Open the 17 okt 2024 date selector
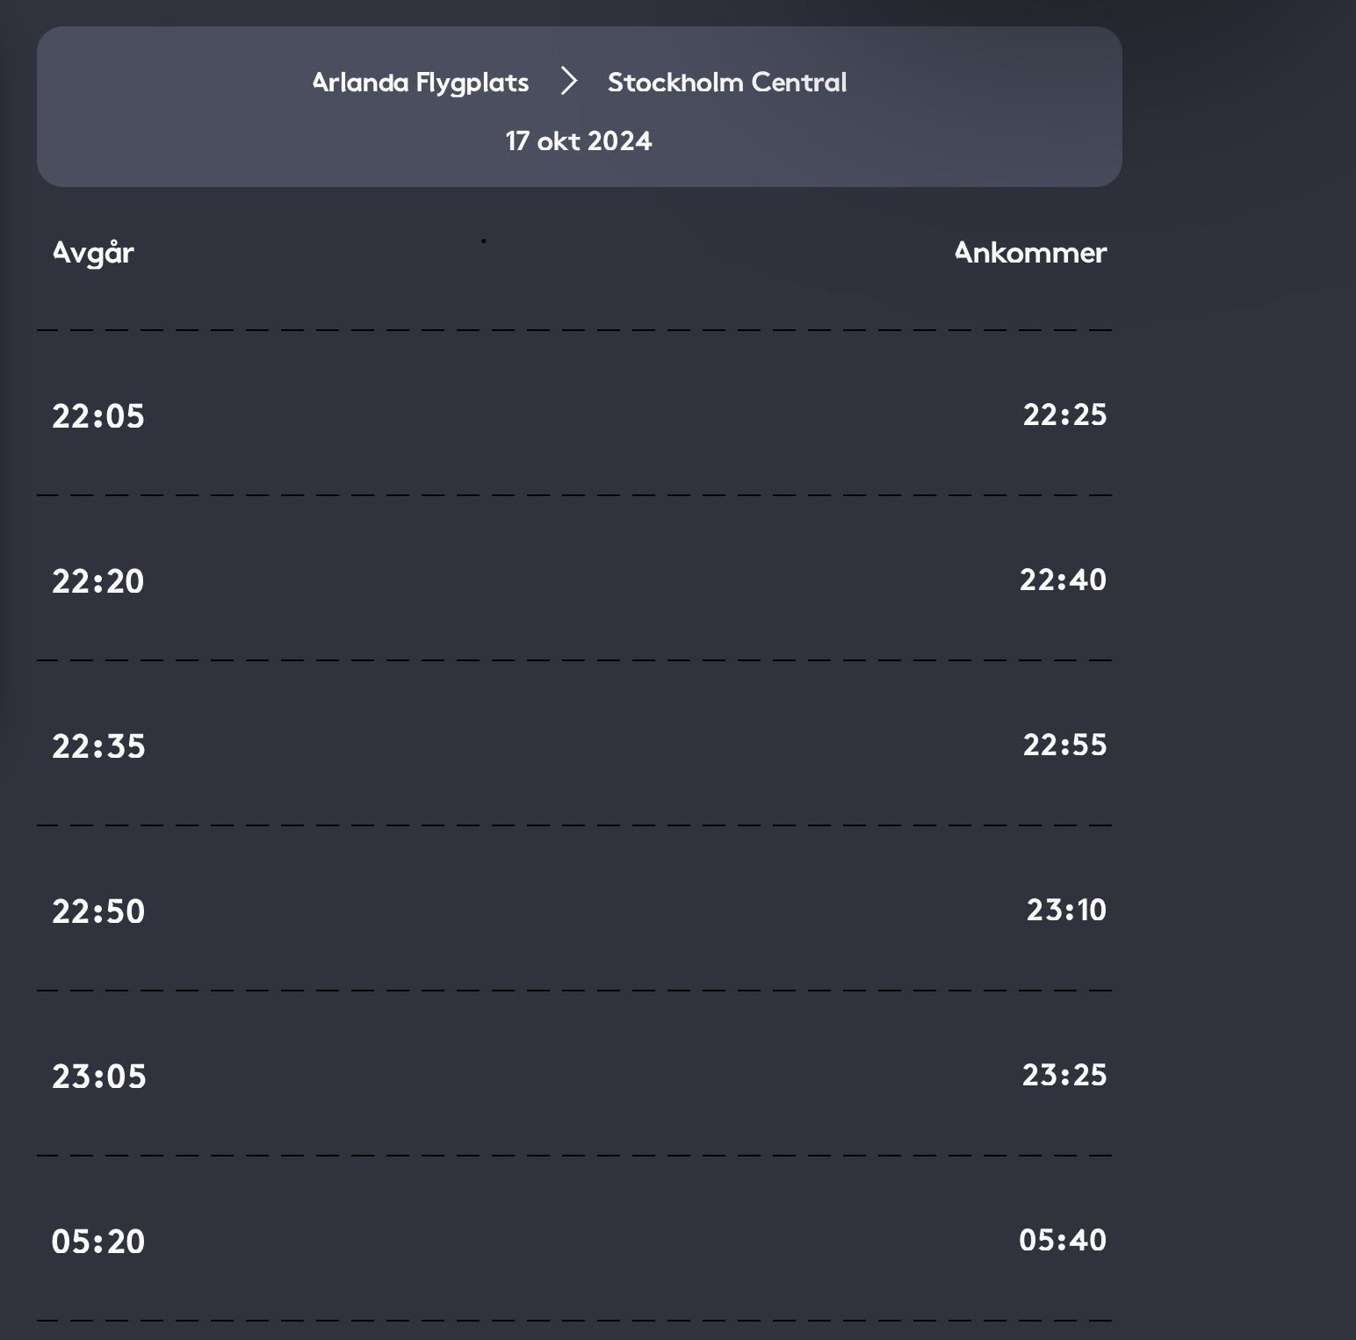Viewport: 1356px width, 1340px height. [x=579, y=141]
